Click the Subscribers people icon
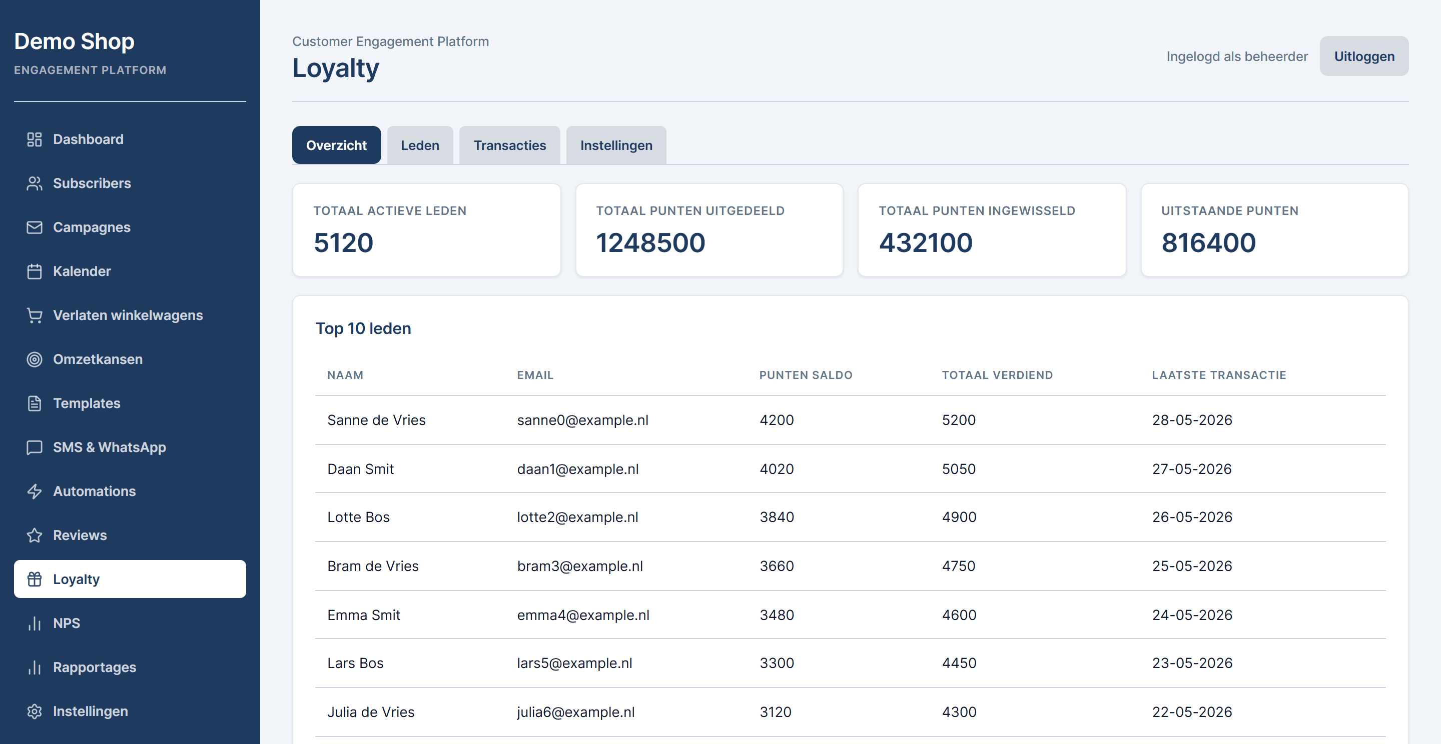Screen dimensions: 1441x744 coord(35,183)
